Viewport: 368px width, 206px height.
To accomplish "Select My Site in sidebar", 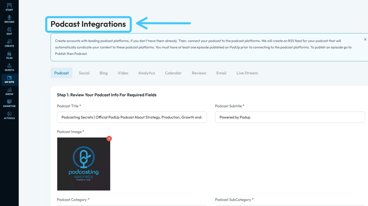I will pyautogui.click(x=9, y=79).
